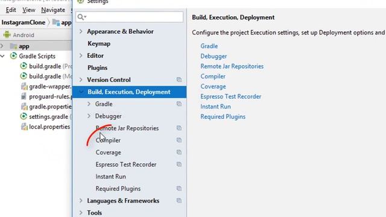Open the Coverage settings link
This screenshot has width=386, height=217.
[213, 86]
